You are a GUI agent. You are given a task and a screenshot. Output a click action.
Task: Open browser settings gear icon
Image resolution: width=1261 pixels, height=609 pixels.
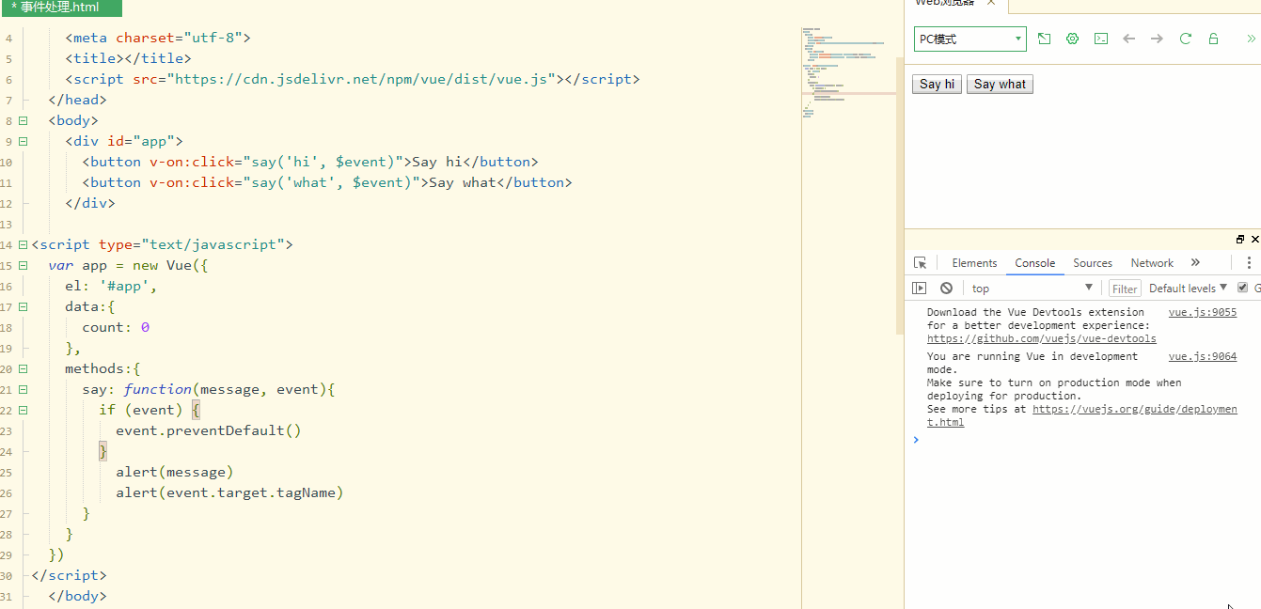point(1072,39)
